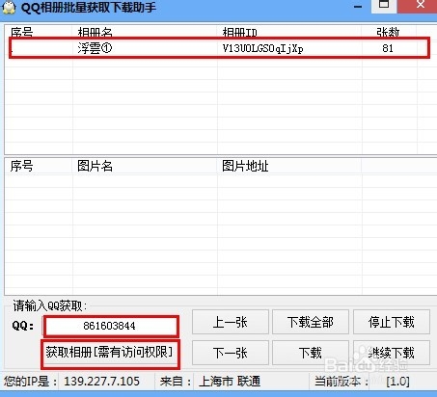Click 序号 header in picture list
Viewport: 437px width, 397px height.
pyautogui.click(x=21, y=166)
